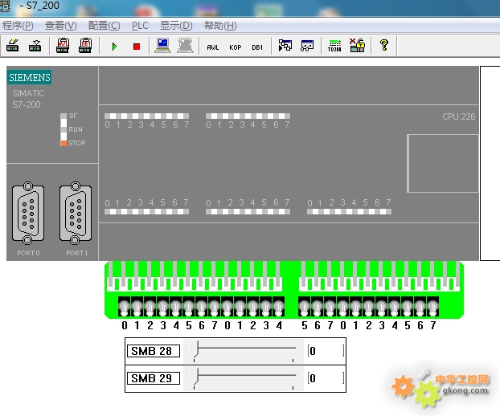Toggle input switch I1.0
500x416 pixels.
coord(227,307)
